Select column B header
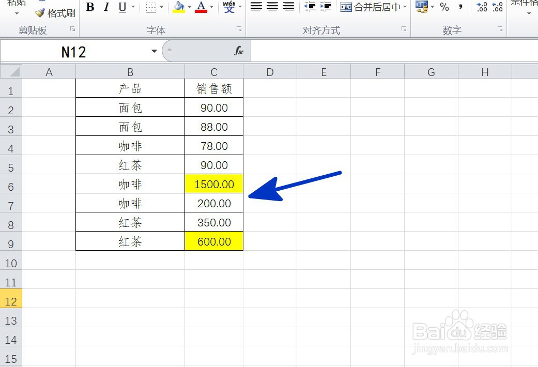 coord(130,72)
